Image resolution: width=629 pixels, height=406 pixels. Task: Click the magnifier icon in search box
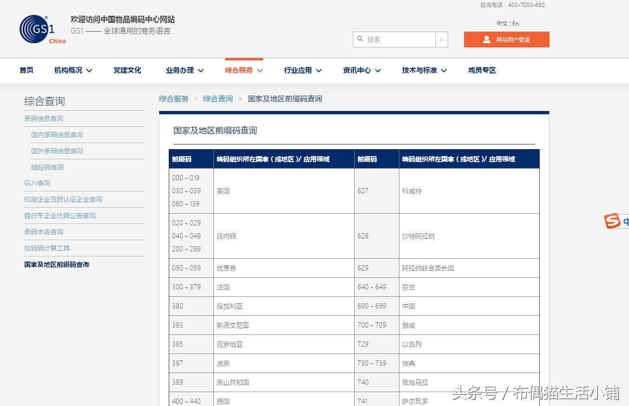360,39
